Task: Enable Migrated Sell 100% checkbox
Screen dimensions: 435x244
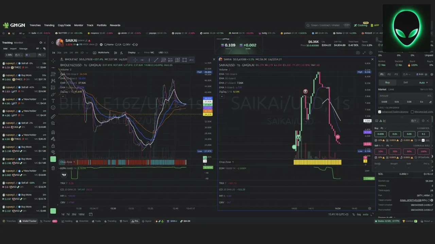Action: (412, 112)
